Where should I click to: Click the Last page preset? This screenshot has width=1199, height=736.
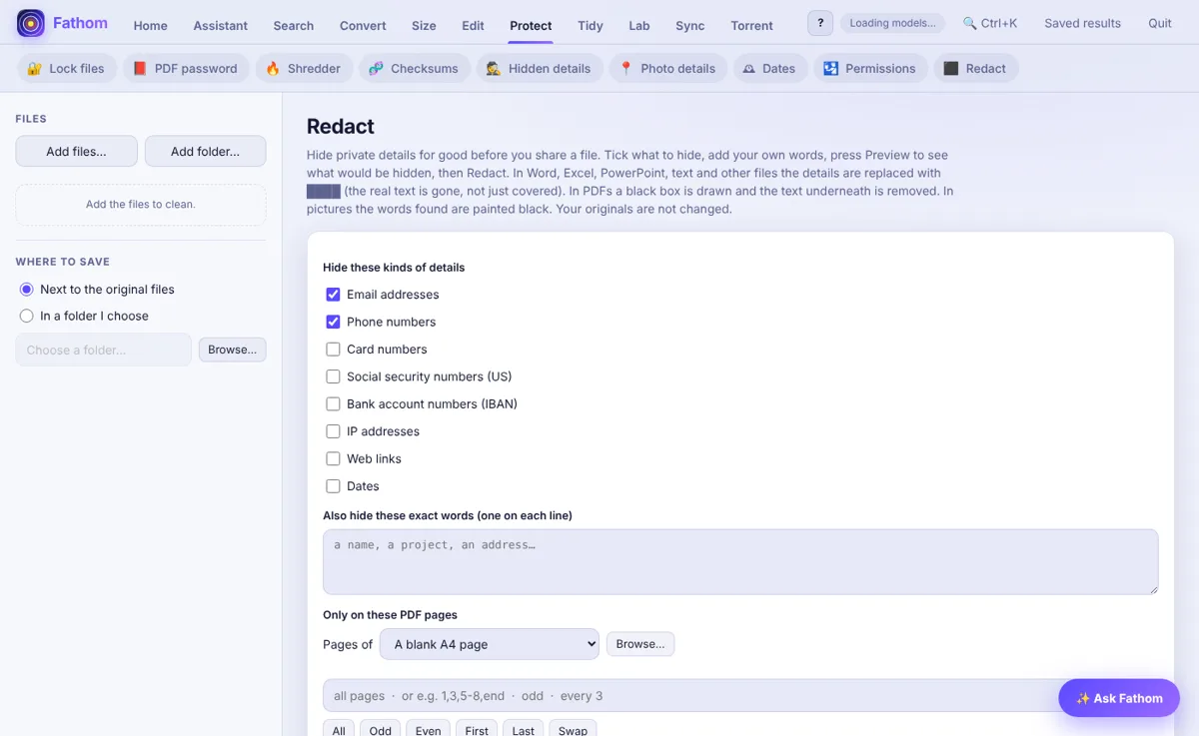coord(524,730)
